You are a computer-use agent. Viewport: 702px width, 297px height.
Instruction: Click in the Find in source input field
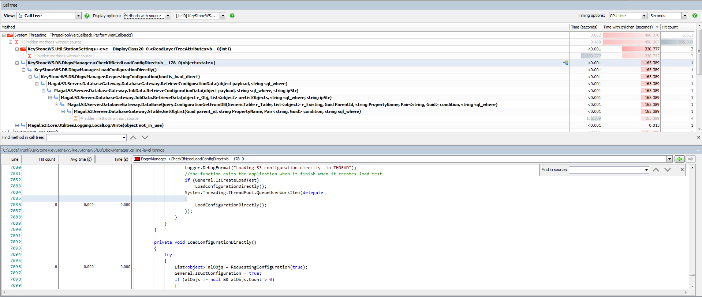click(x=606, y=170)
